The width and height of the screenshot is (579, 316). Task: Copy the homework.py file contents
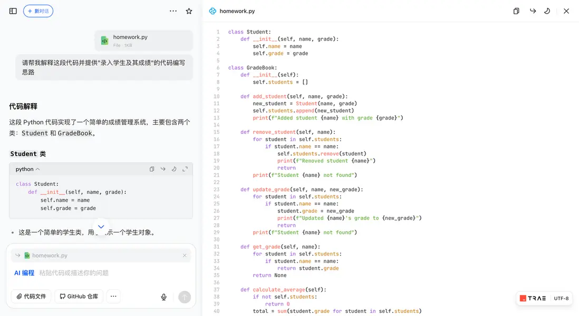[516, 11]
